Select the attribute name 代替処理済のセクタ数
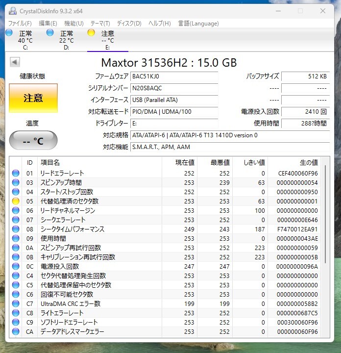 tap(70, 201)
